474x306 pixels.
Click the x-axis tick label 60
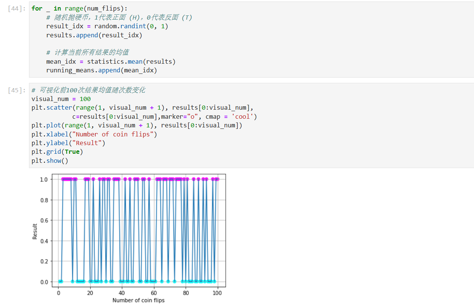(x=154, y=292)
